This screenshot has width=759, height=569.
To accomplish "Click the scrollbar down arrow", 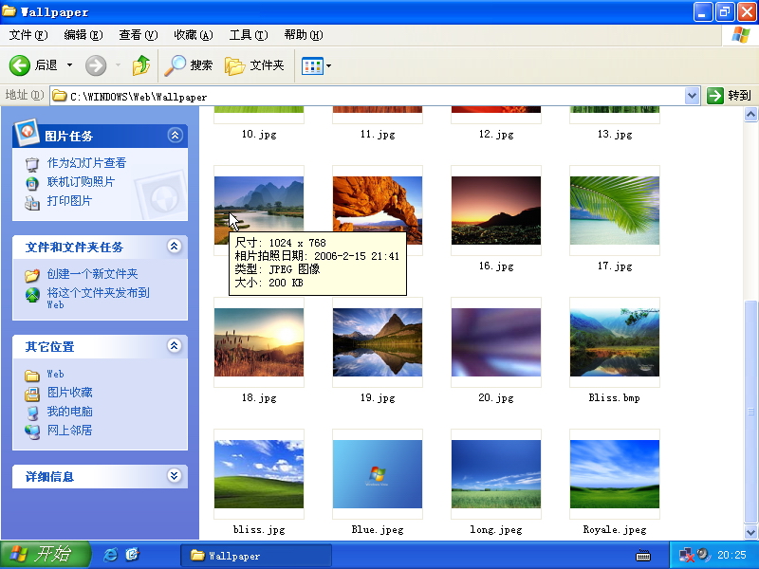I will point(750,532).
